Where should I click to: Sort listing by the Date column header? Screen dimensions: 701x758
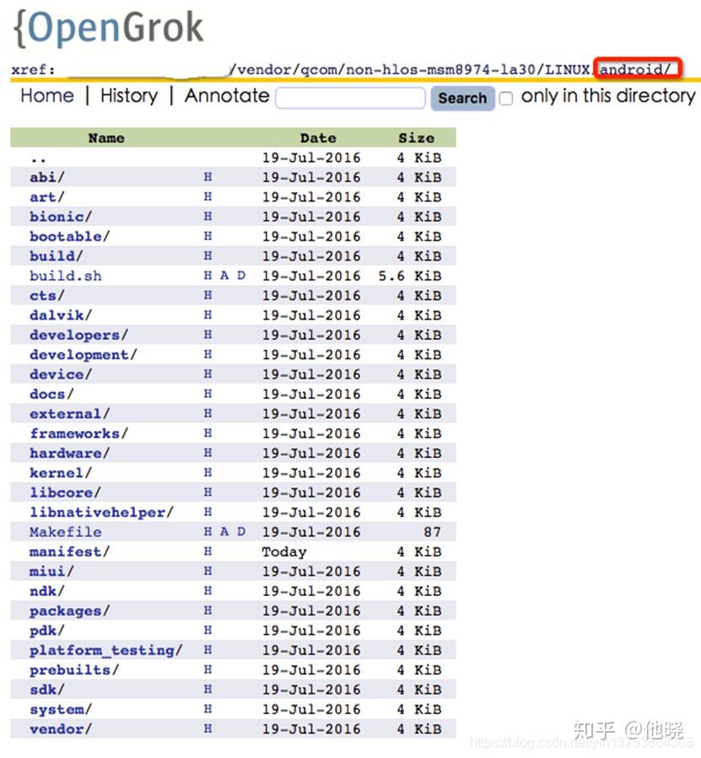click(x=318, y=137)
